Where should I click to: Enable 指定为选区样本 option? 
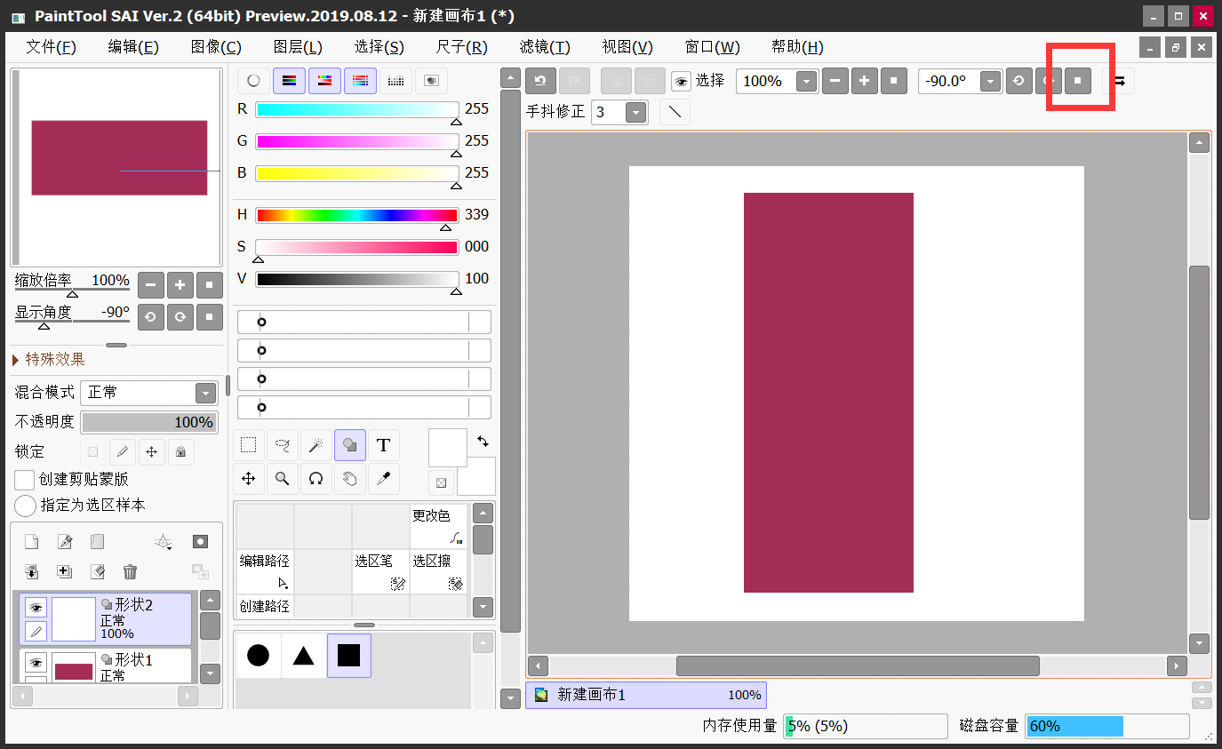pyautogui.click(x=26, y=506)
